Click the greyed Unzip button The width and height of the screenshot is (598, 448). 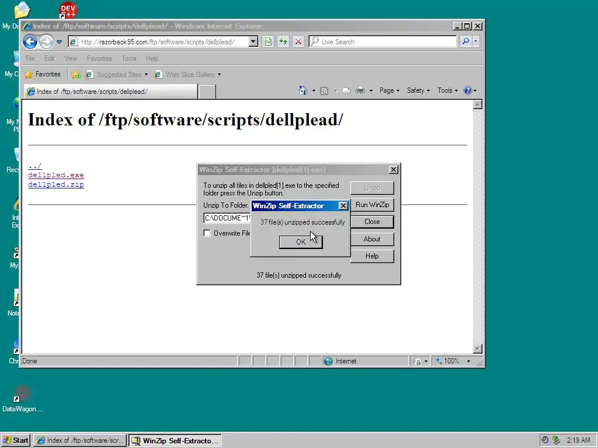coord(372,188)
